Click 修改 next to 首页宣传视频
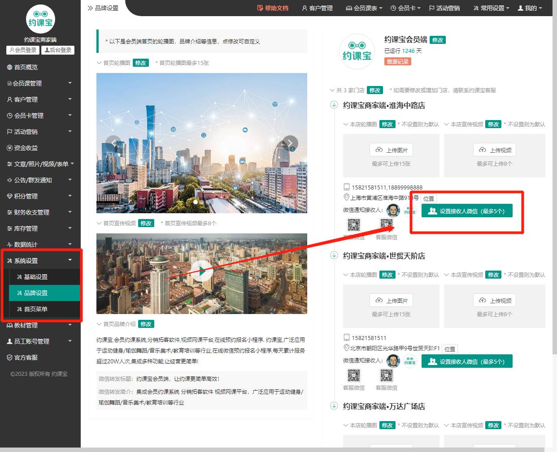This screenshot has width=557, height=452. coord(146,224)
